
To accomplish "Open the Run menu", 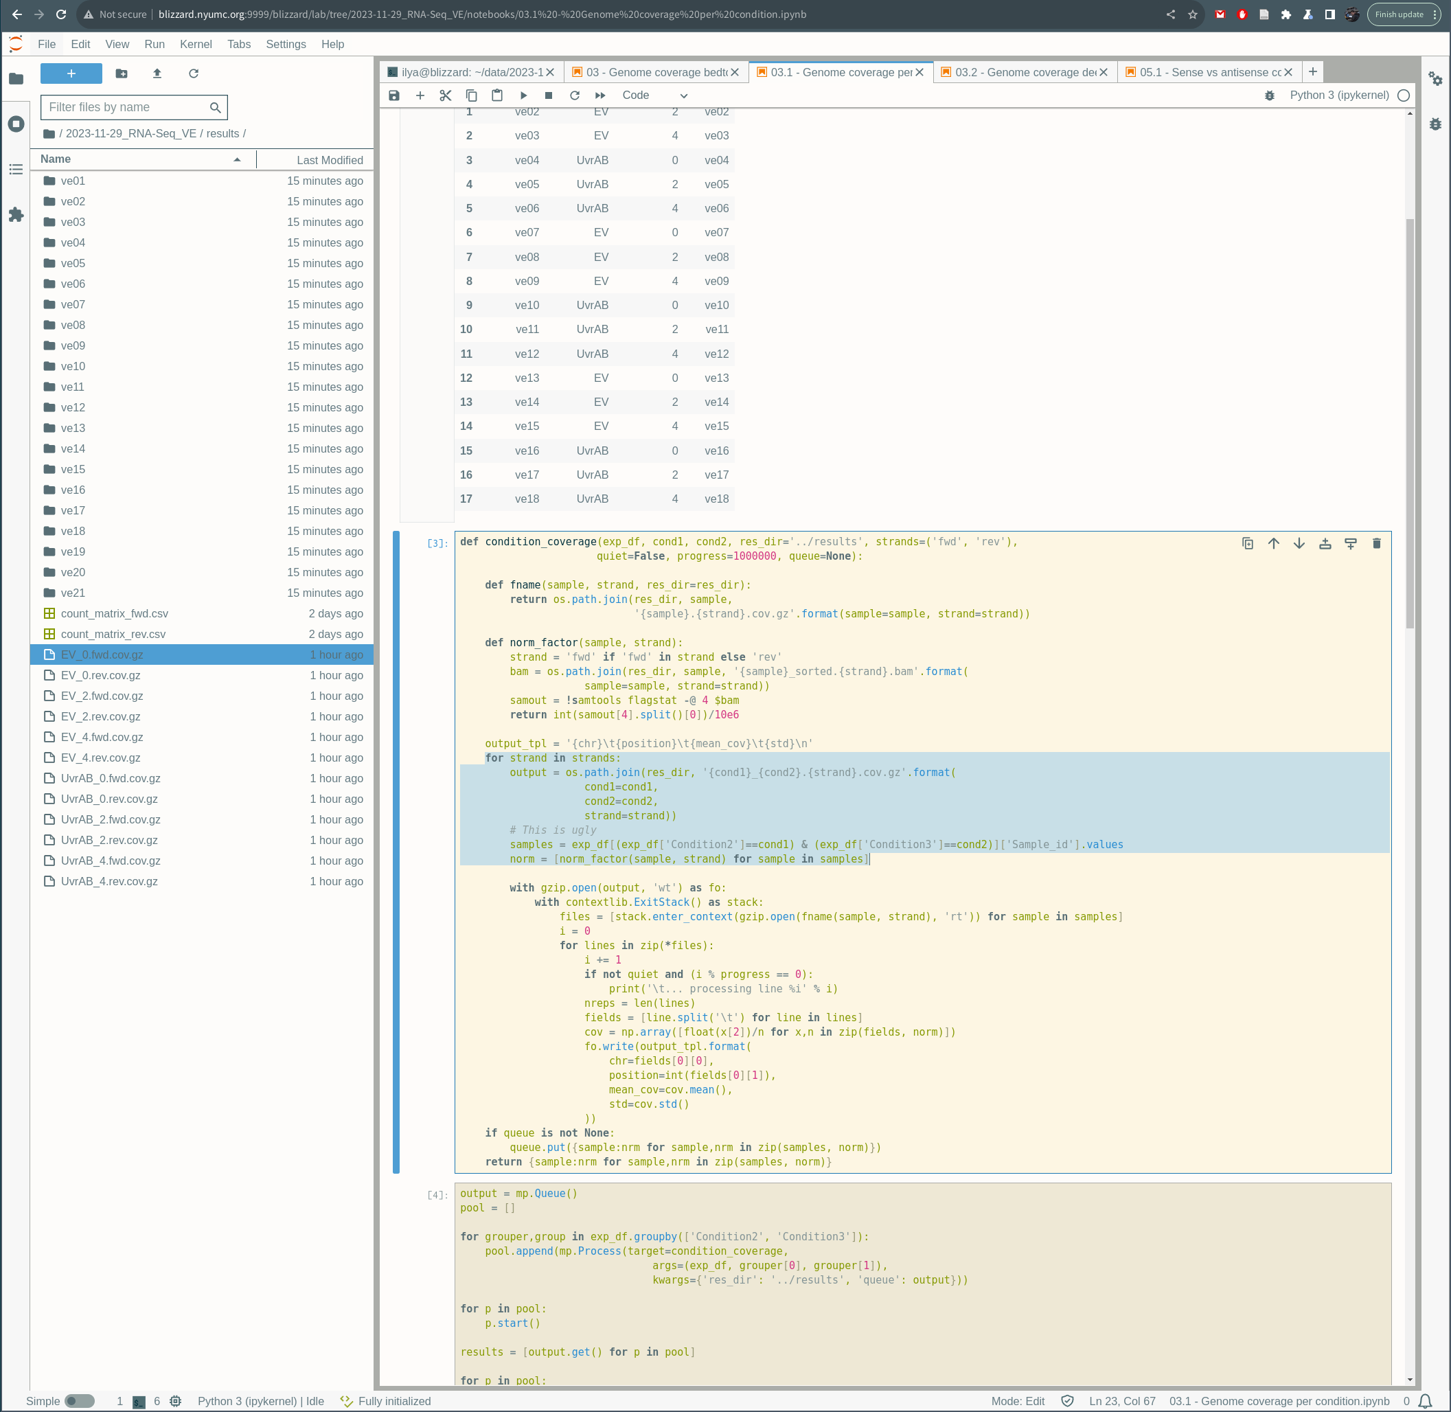I will tap(153, 43).
